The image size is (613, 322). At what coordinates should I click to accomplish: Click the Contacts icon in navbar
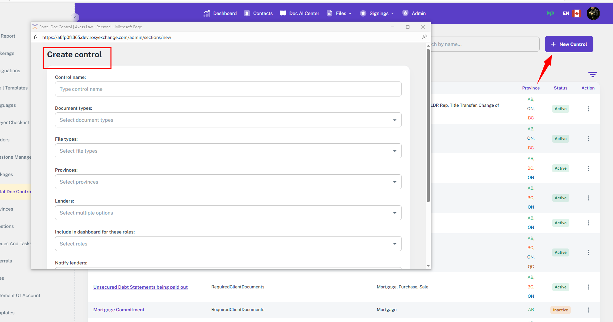click(x=247, y=13)
